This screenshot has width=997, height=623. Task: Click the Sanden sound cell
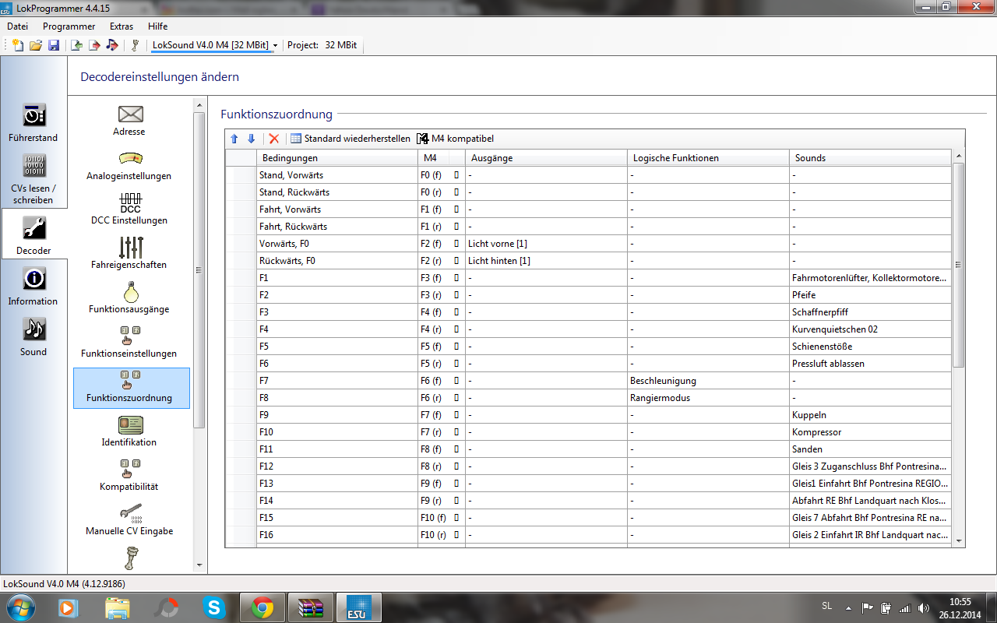(870, 449)
